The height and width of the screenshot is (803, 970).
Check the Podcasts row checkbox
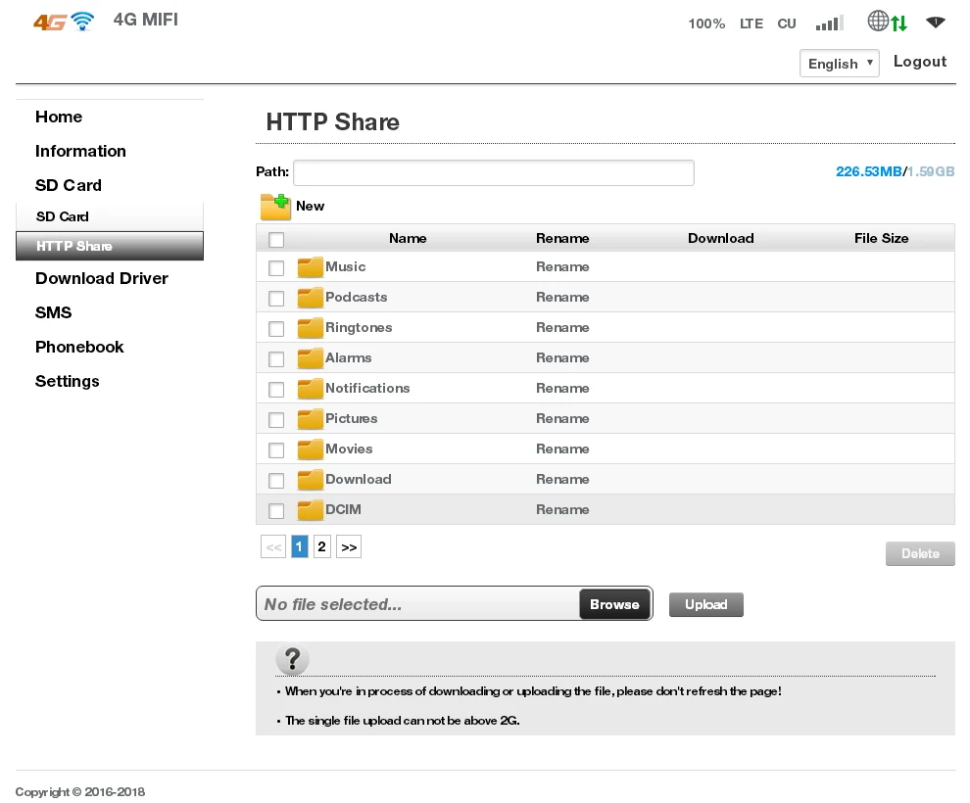[276, 298]
